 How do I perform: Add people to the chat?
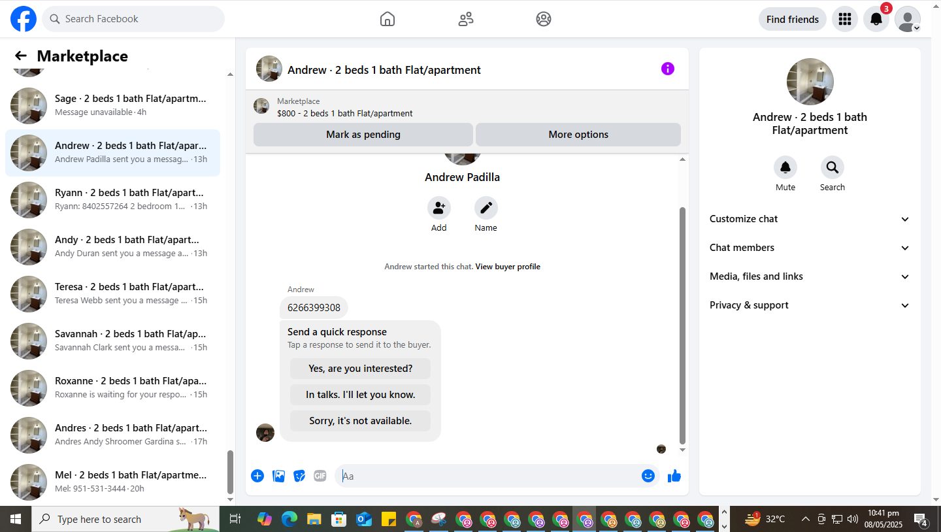point(439,208)
